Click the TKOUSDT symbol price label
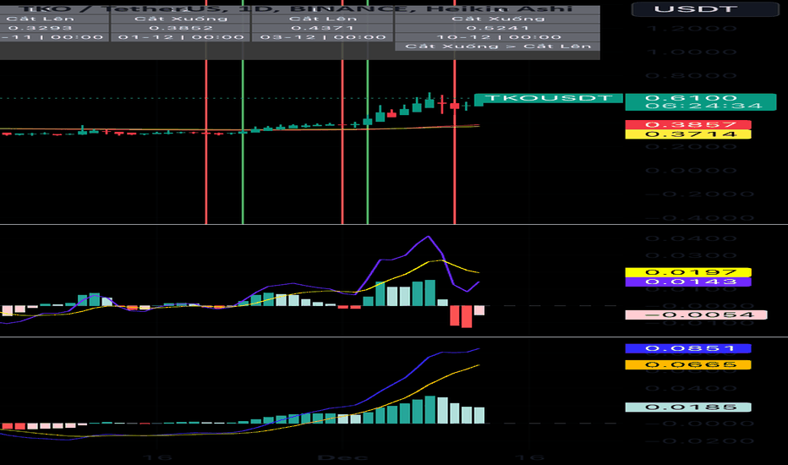 coord(548,98)
